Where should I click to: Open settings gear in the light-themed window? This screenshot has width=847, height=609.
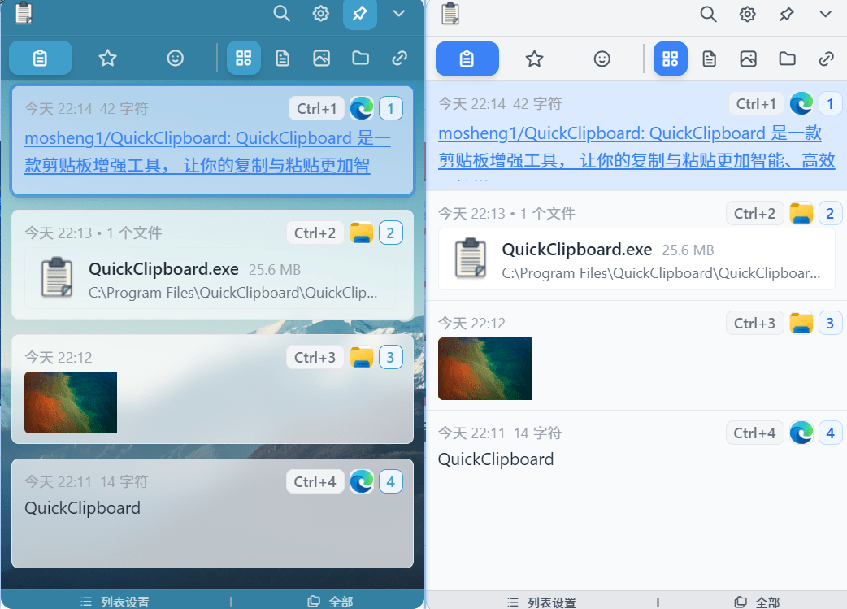click(x=748, y=14)
